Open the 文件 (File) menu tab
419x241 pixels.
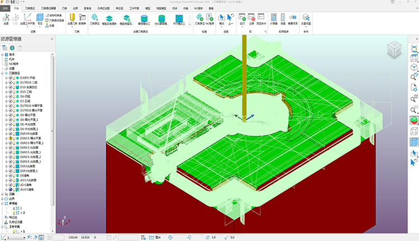pos(5,8)
